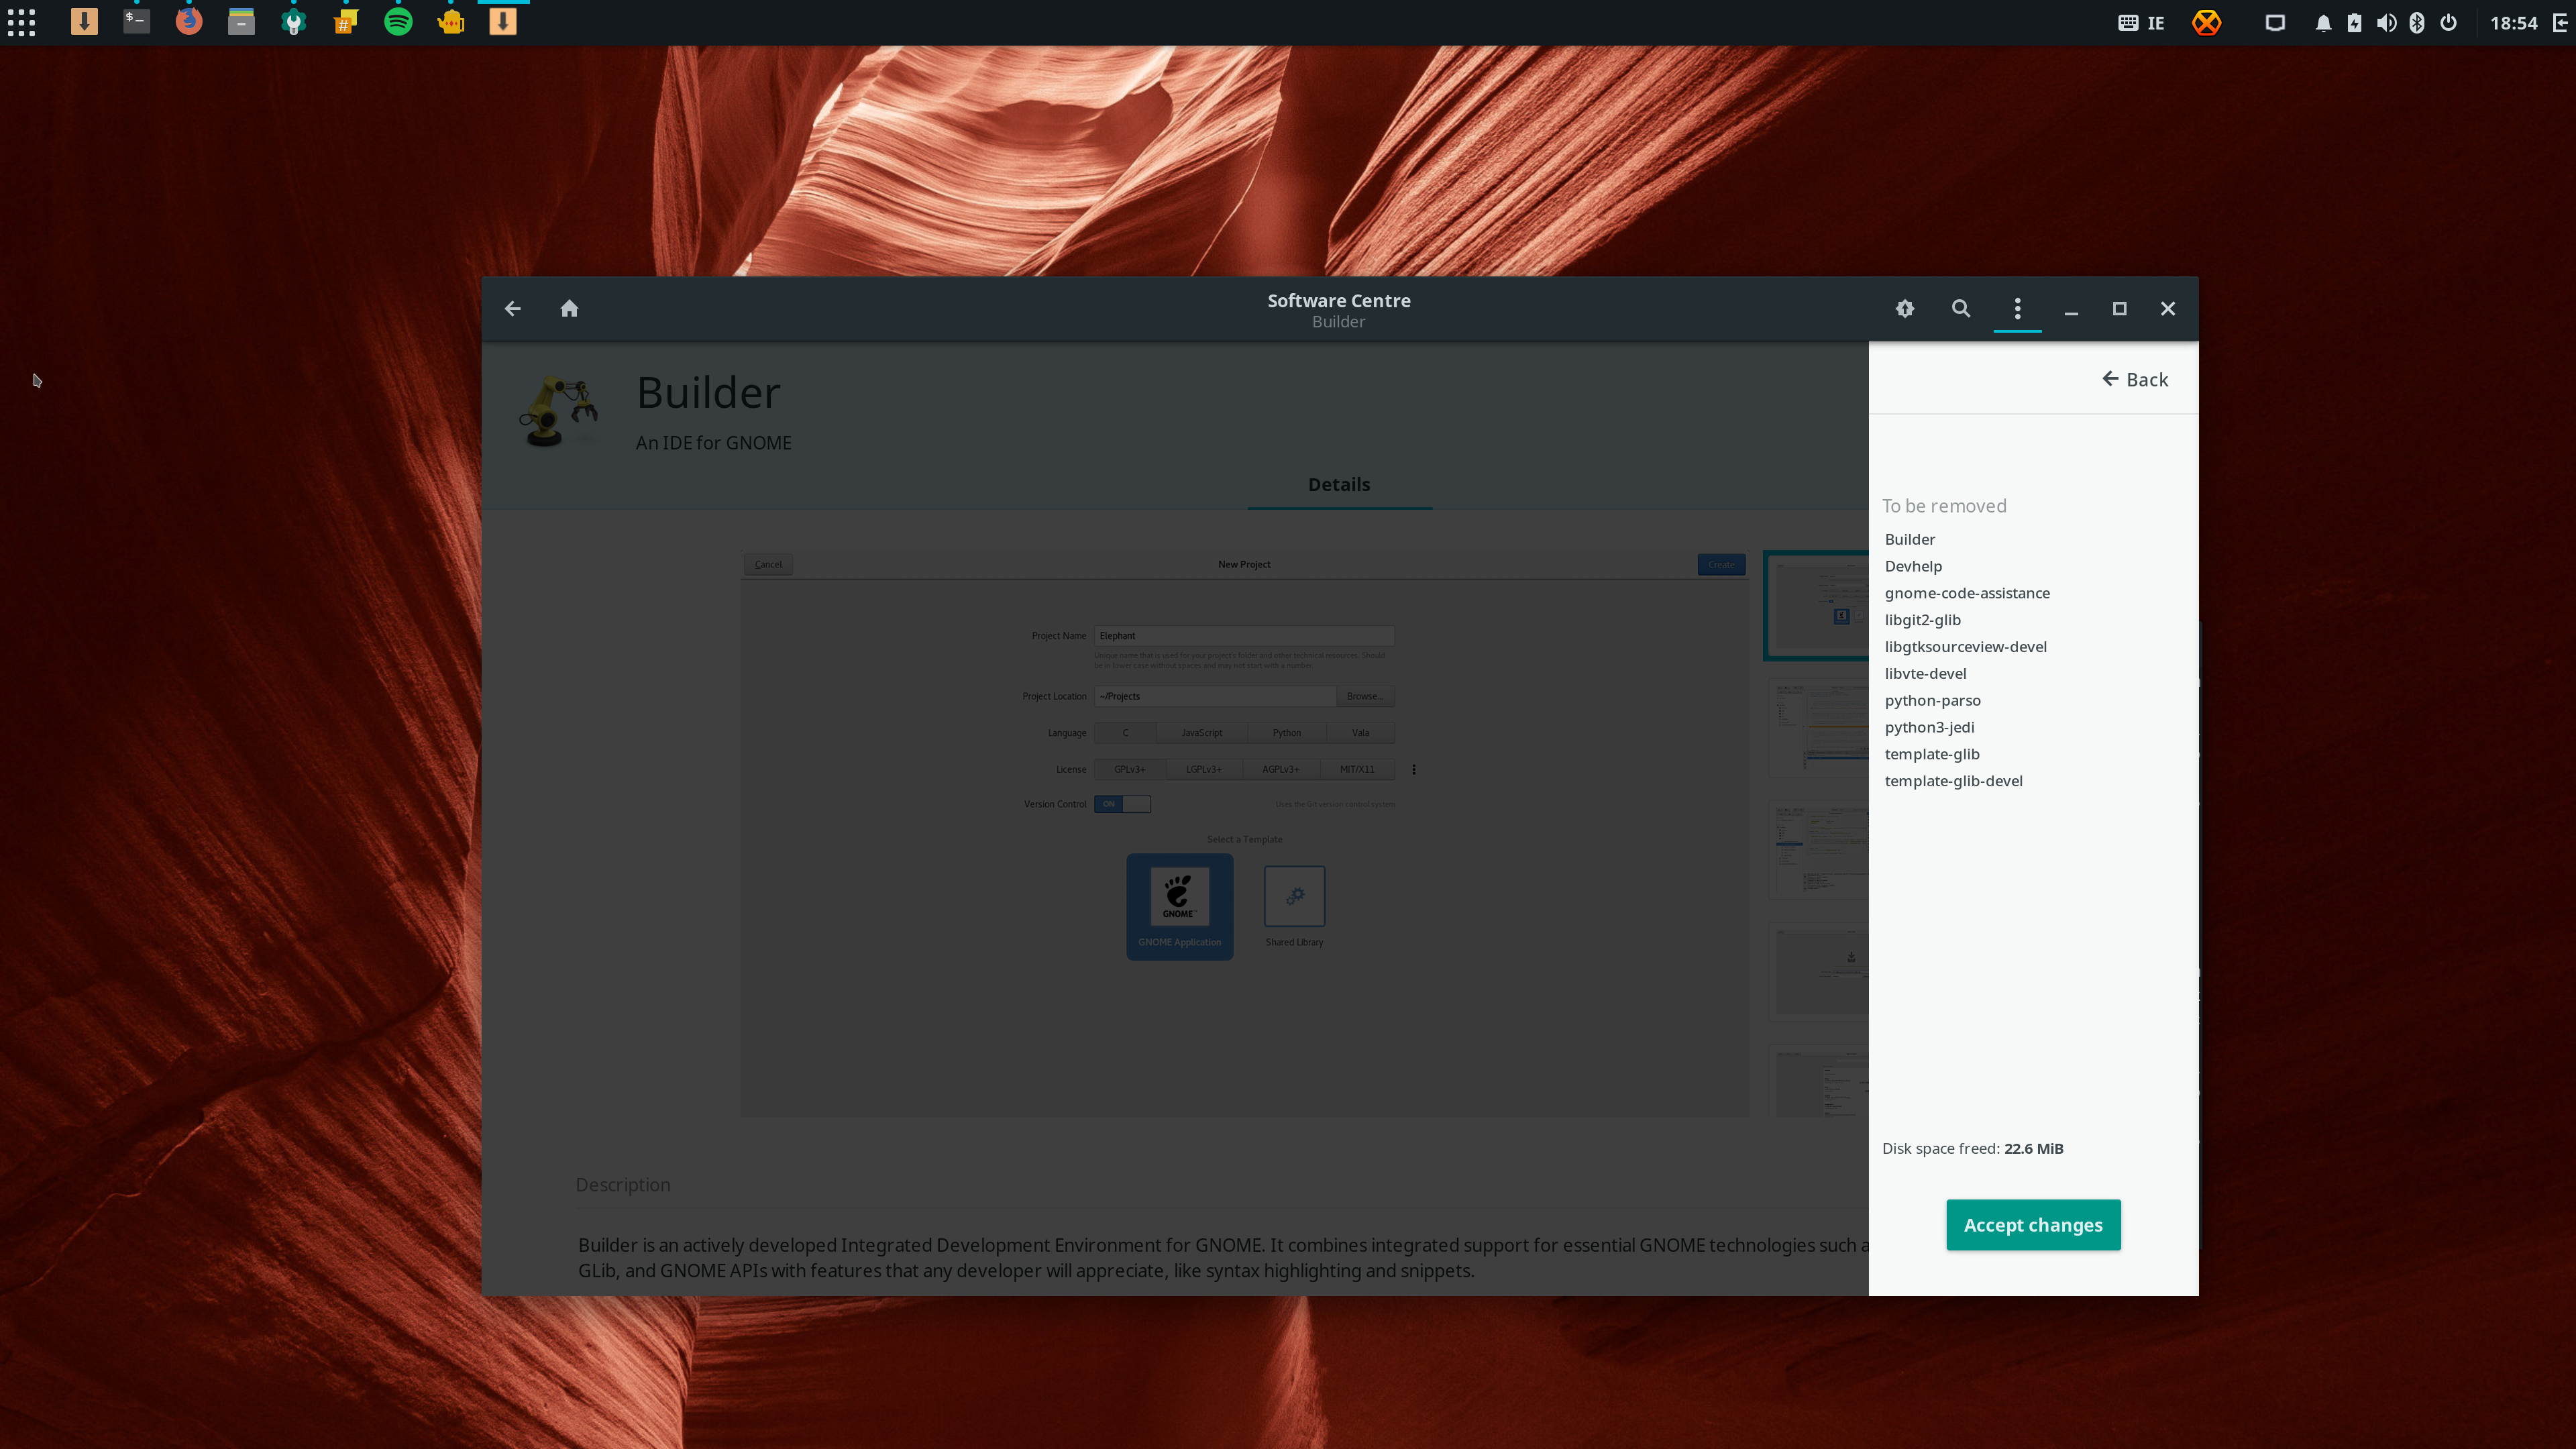Select 'libgtksourceview-devel' entry
This screenshot has height=1449, width=2576.
[x=1965, y=647]
